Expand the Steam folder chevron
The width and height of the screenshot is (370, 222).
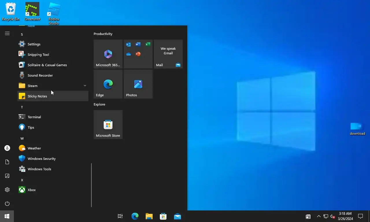[x=85, y=86]
